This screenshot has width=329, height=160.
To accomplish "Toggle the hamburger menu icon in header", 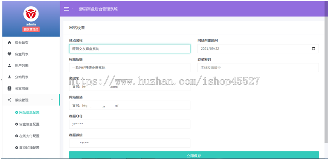I will click(66, 9).
